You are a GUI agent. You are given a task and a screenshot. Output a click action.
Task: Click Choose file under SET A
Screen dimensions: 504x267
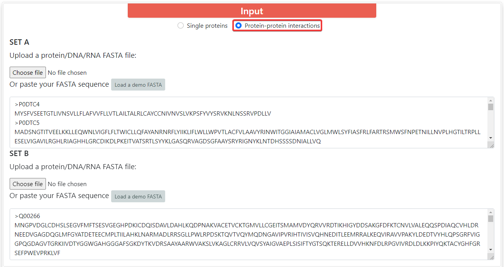click(28, 72)
